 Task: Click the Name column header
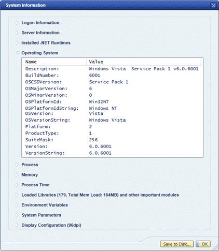tap(54, 62)
